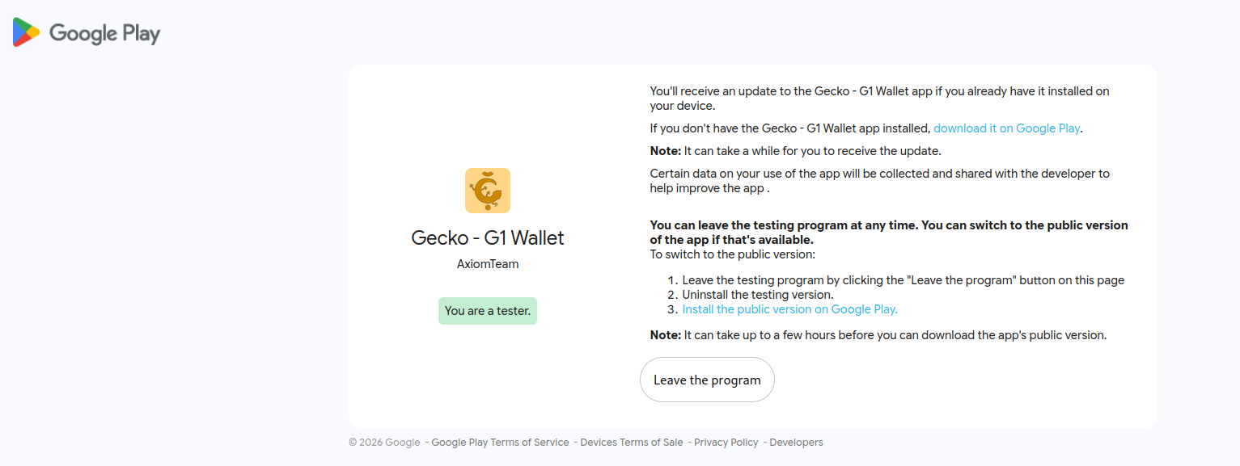Open the Developers footer link
1240x466 pixels.
[796, 443]
